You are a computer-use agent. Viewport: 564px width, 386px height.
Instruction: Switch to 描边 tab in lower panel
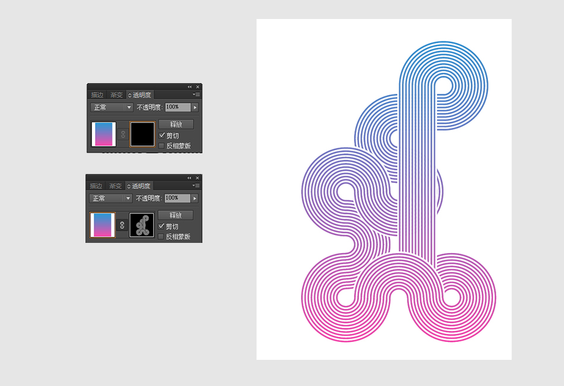(96, 186)
